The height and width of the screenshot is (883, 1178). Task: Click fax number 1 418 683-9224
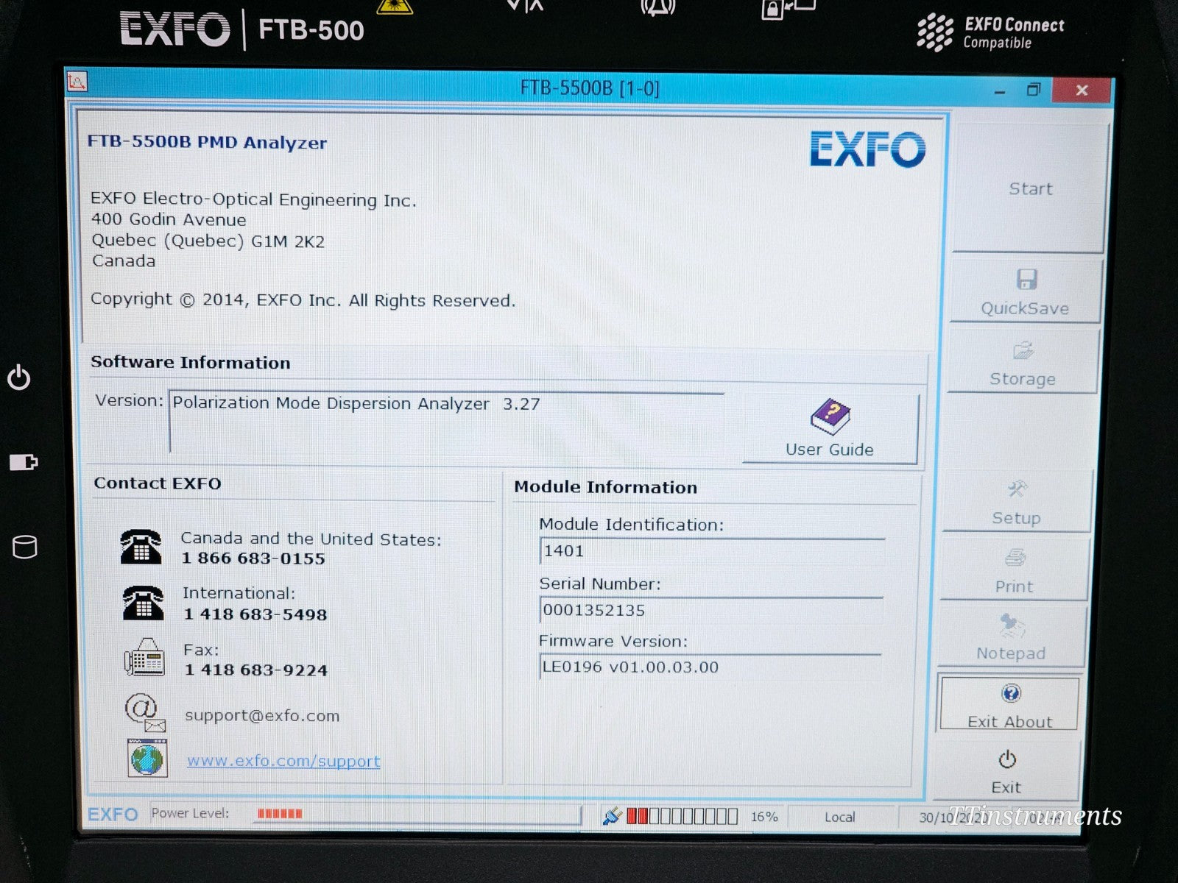(255, 670)
